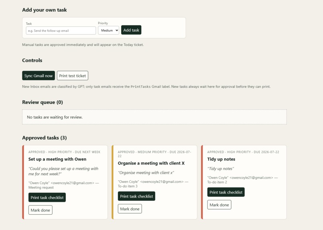The height and width of the screenshot is (230, 323).
Task: Click 'APPROVED · HIGH PRIORITY · DUE 2026-07-22' label
Action: click(243, 152)
